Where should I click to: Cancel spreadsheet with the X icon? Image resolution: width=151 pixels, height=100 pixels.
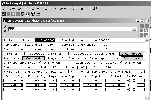[x=5, y=31]
